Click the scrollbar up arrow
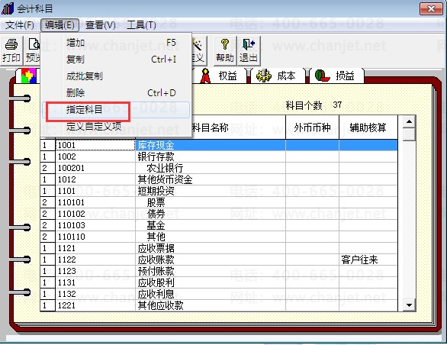Viewport: 447px width, 345px height. tap(409, 122)
